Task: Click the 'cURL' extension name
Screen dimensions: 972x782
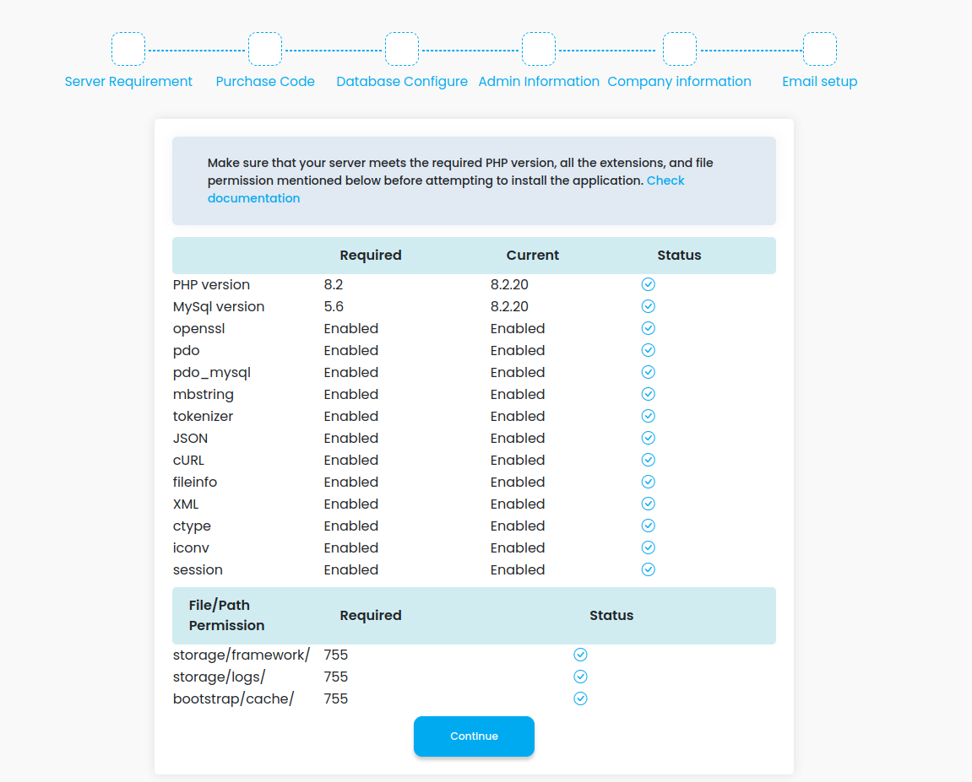Action: click(x=188, y=460)
